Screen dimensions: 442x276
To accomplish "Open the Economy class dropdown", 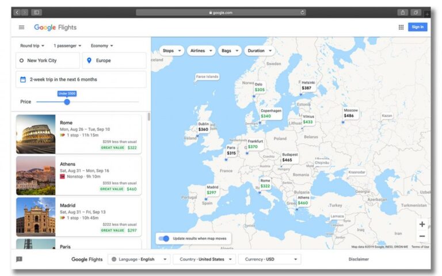I will tap(102, 45).
